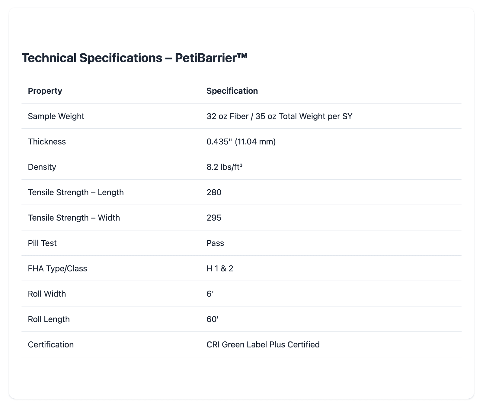The height and width of the screenshot is (408, 483).
Task: Select the Certification row label
Action: pyautogui.click(x=51, y=344)
